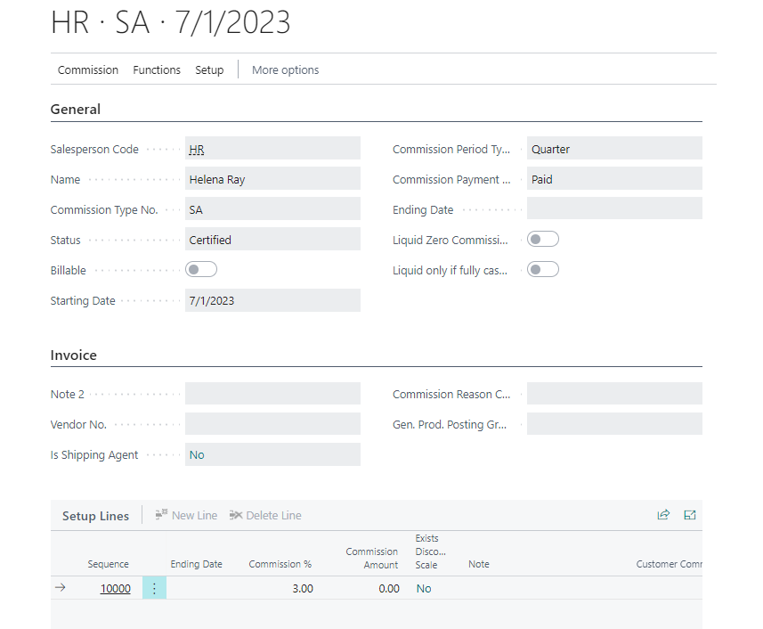Click the Vendor No. input field
Image resolution: width=763 pixels, height=629 pixels.
coord(272,424)
